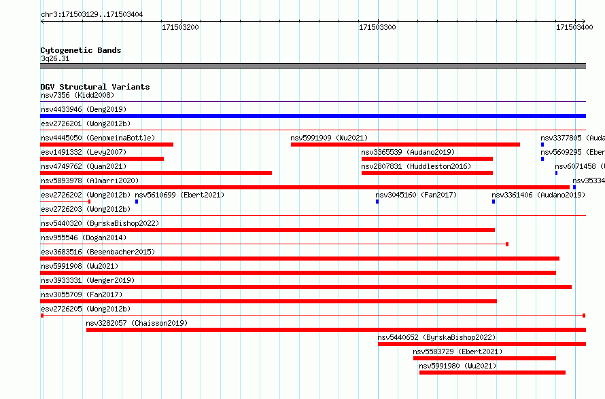Screen dimensions: 605x399
Task: Click the nsv3282057 (Chaisson2019) label
Action: coord(137,323)
